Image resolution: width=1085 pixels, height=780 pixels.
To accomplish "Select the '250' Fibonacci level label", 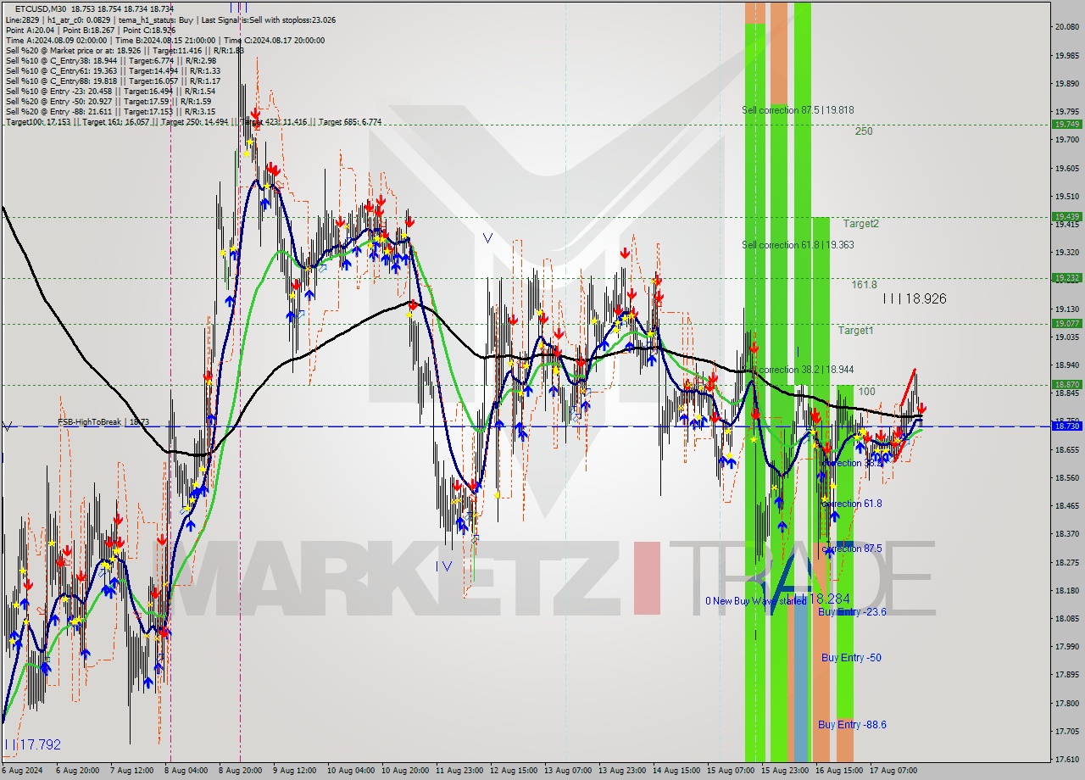I will [864, 131].
